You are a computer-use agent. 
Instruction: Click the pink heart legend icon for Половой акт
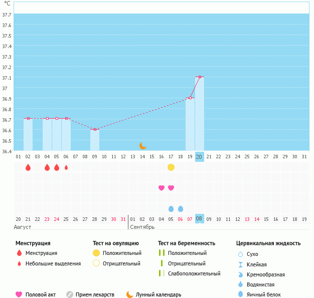19,294
